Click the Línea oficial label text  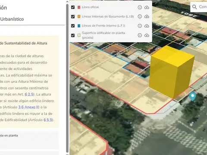(x=90, y=7)
